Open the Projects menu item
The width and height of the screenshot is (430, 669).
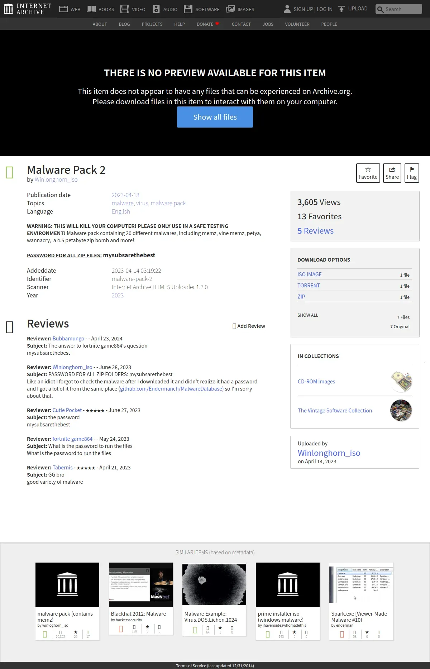[152, 24]
